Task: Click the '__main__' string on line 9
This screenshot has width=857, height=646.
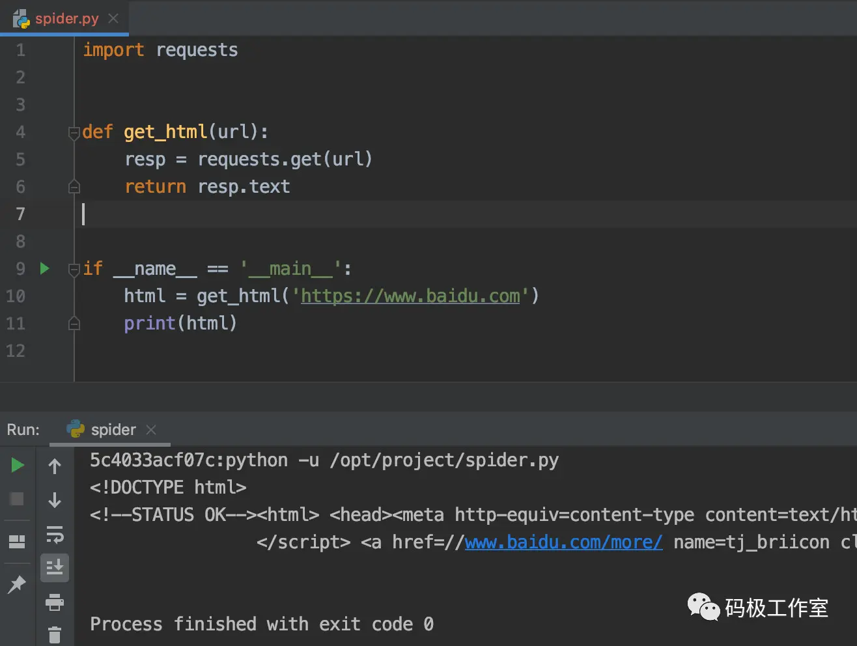Action: coord(290,269)
